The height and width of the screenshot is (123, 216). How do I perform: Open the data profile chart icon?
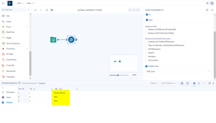pyautogui.click(x=182, y=83)
